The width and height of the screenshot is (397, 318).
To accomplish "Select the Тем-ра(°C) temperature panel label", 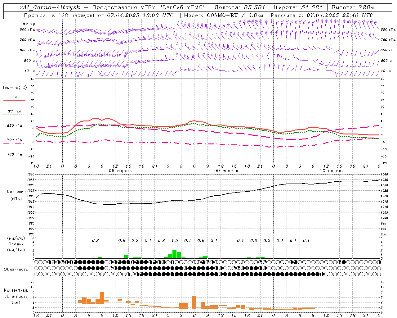I will coord(15,88).
